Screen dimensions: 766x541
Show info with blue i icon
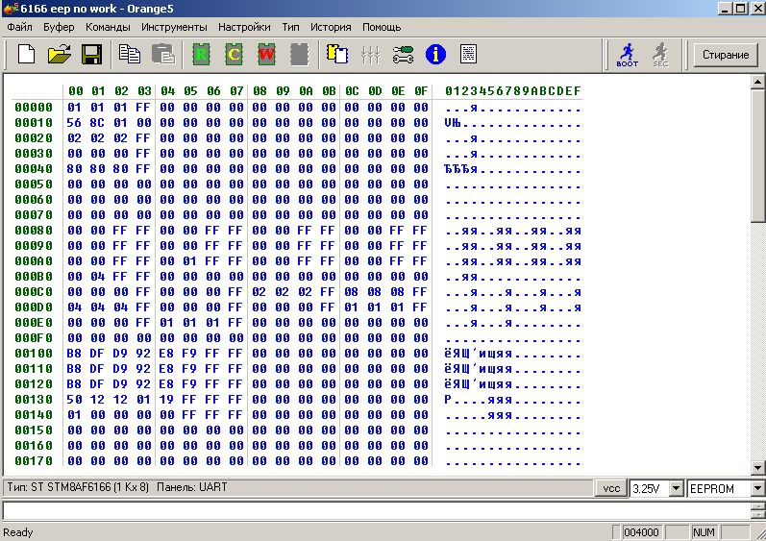(435, 54)
